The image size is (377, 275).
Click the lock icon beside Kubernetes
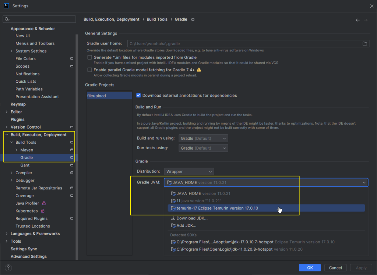[43, 211]
